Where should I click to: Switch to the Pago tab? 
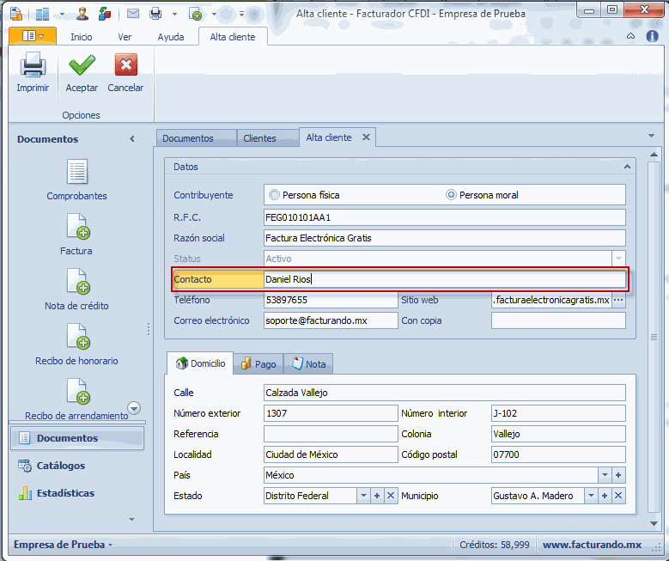[258, 364]
